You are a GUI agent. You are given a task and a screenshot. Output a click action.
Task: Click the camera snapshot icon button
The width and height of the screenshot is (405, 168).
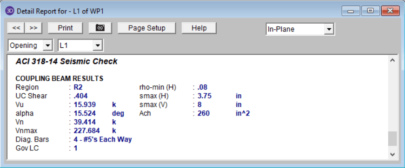coord(100,28)
